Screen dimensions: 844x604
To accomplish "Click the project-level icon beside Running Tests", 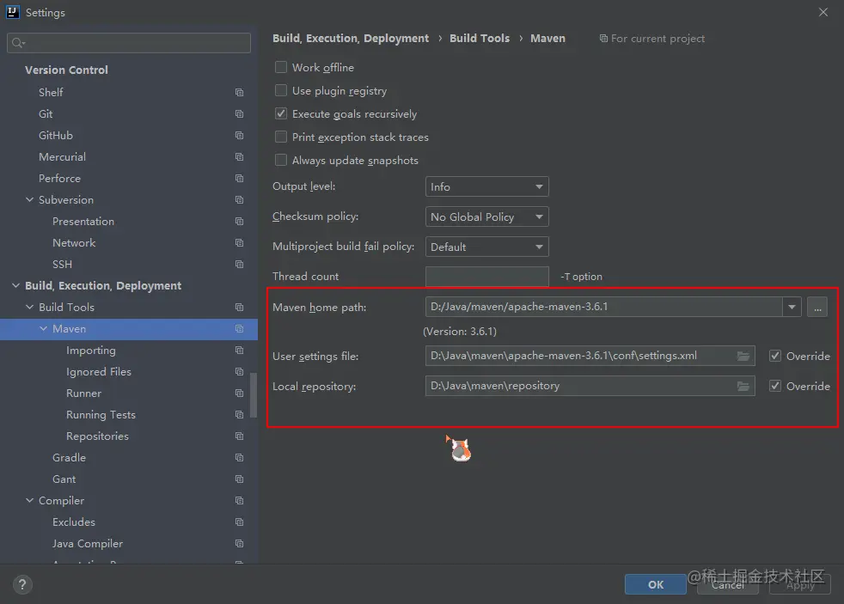I will [x=240, y=415].
